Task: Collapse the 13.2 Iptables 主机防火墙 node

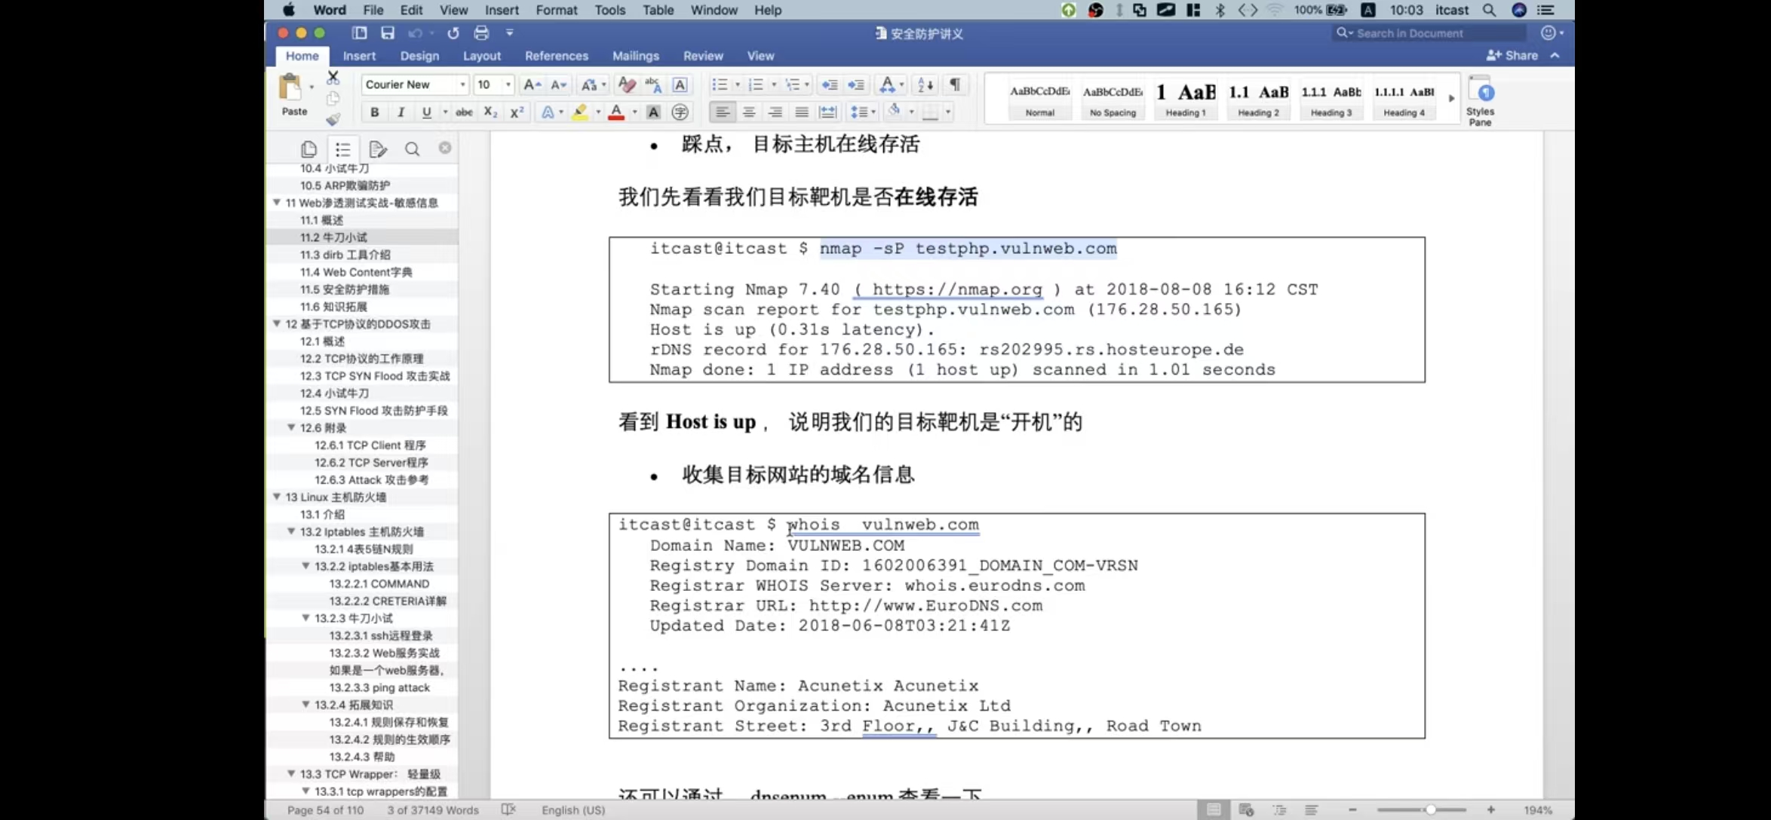Action: click(291, 532)
